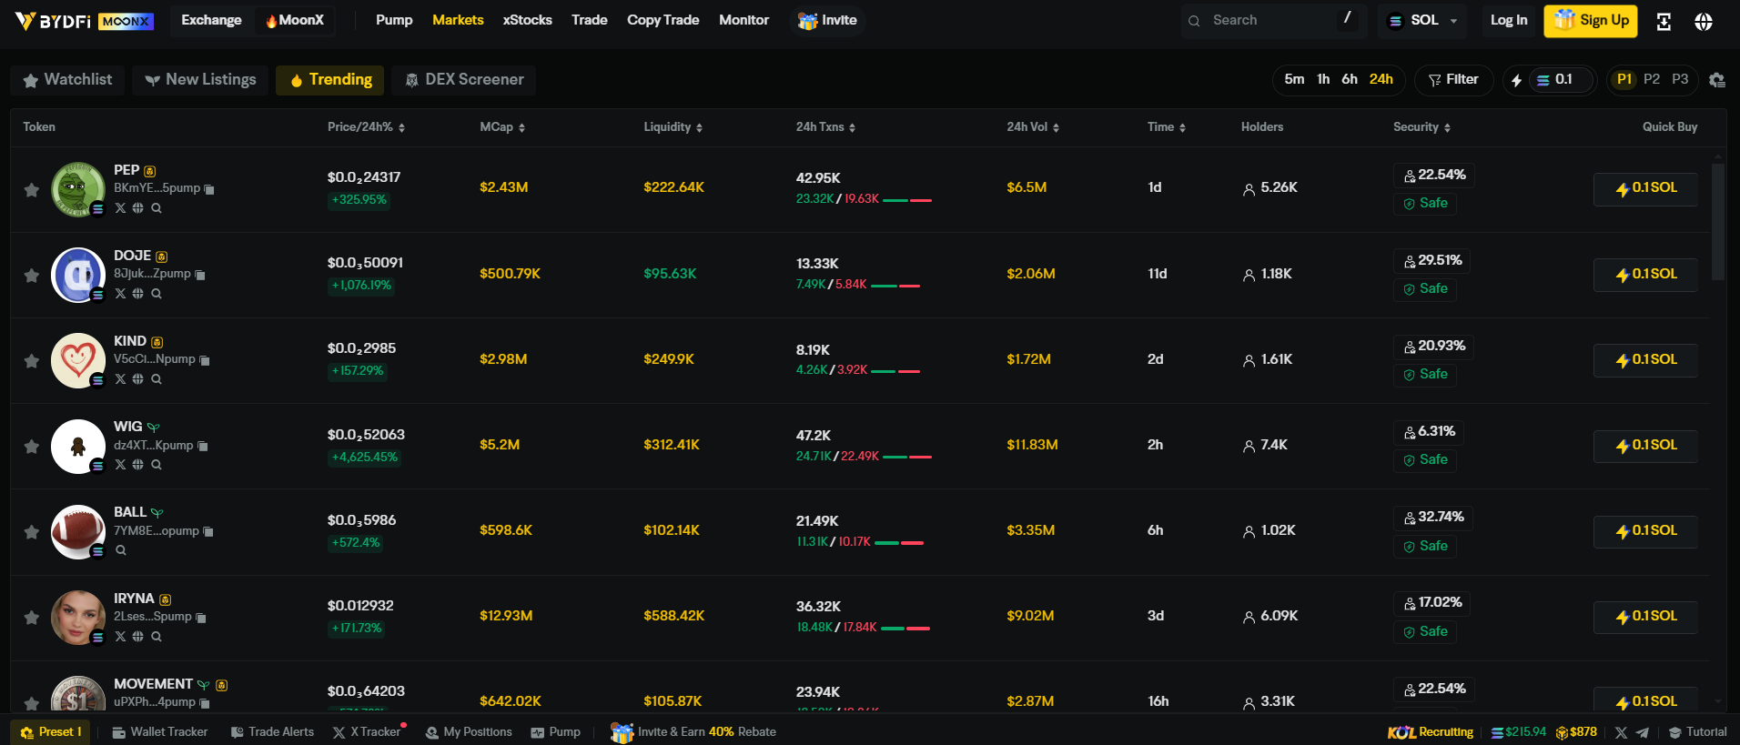Open the X profile for KIND token
The image size is (1740, 745).
point(120,379)
